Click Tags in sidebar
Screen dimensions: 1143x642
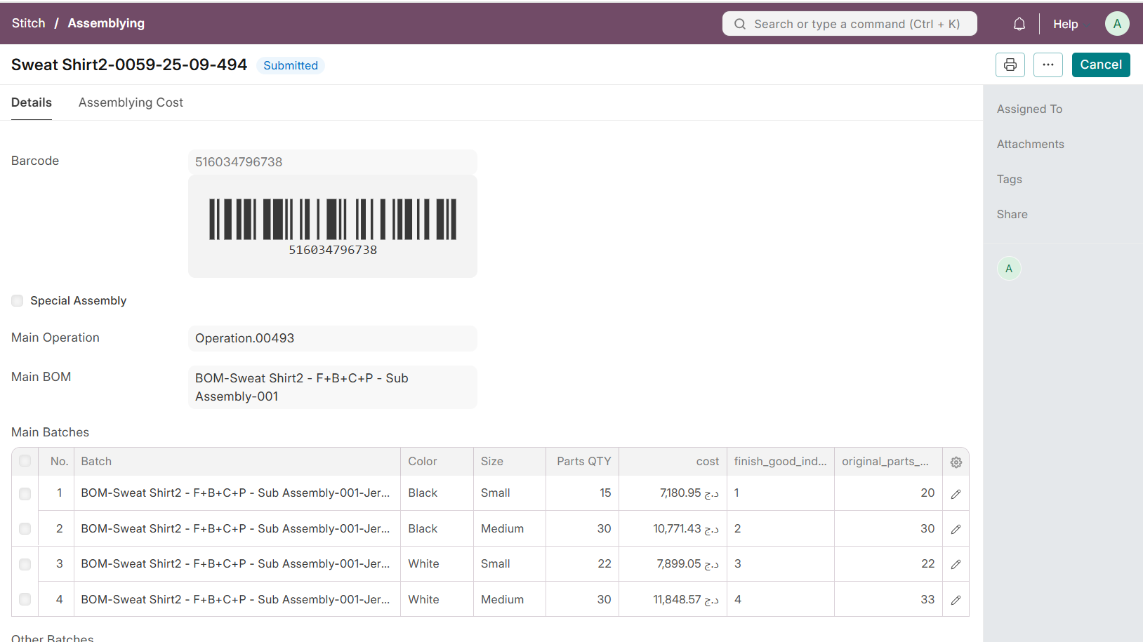1009,179
